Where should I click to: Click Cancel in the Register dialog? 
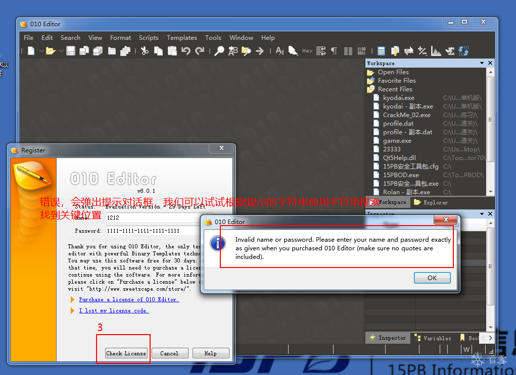click(x=169, y=353)
